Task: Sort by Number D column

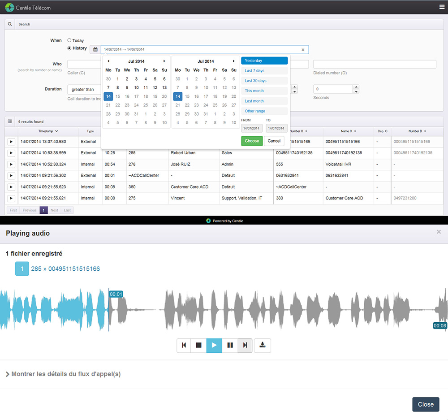Action: 417,131
